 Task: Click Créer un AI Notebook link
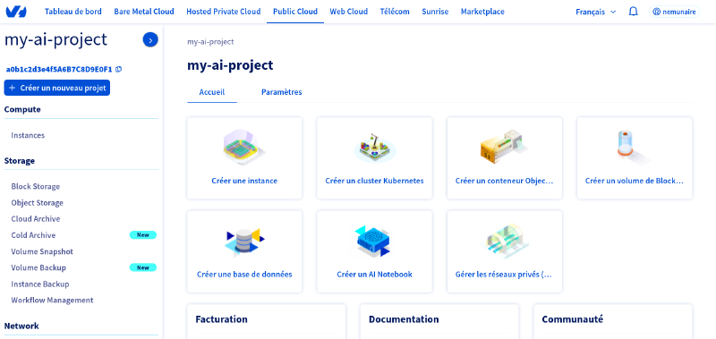click(x=374, y=275)
